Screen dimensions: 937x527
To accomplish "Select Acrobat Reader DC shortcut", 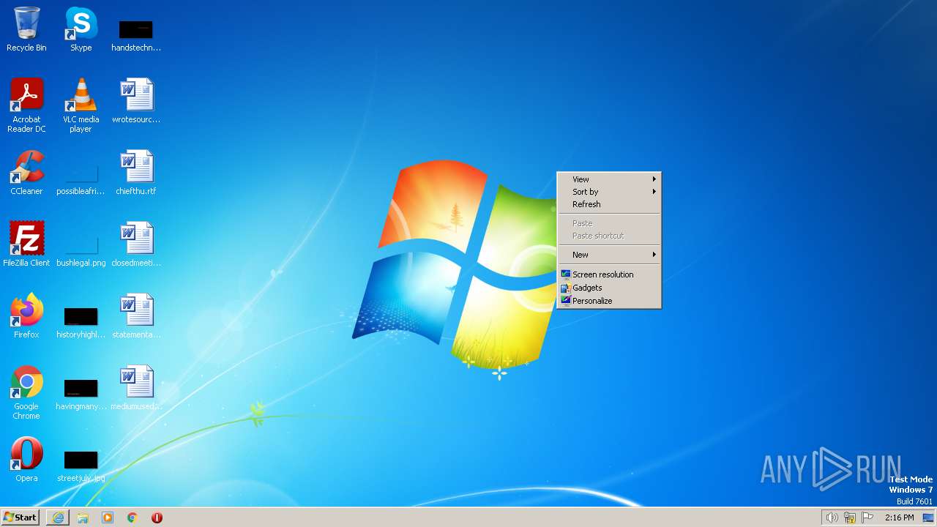I will tap(26, 105).
